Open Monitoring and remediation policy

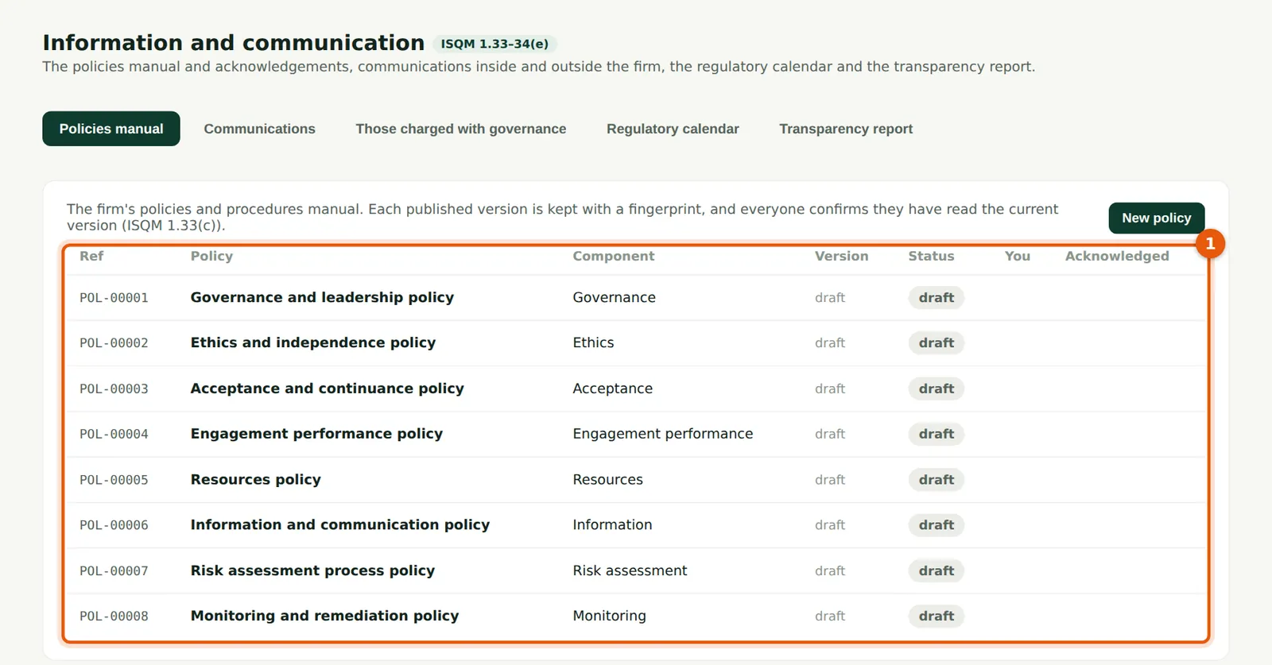tap(324, 616)
